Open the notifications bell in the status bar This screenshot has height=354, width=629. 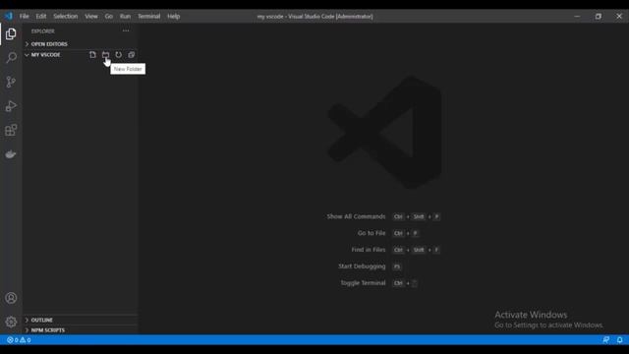[620, 340]
